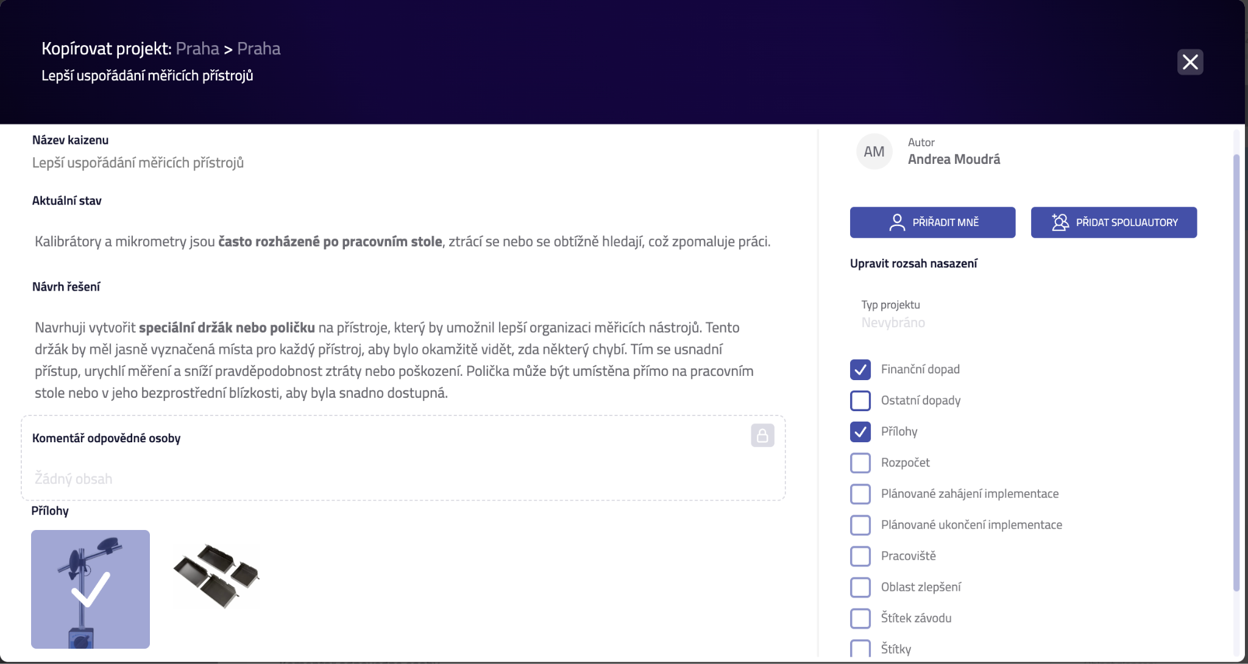Click the Přiřadit mně button
Image resolution: width=1248 pixels, height=664 pixels.
(x=932, y=222)
